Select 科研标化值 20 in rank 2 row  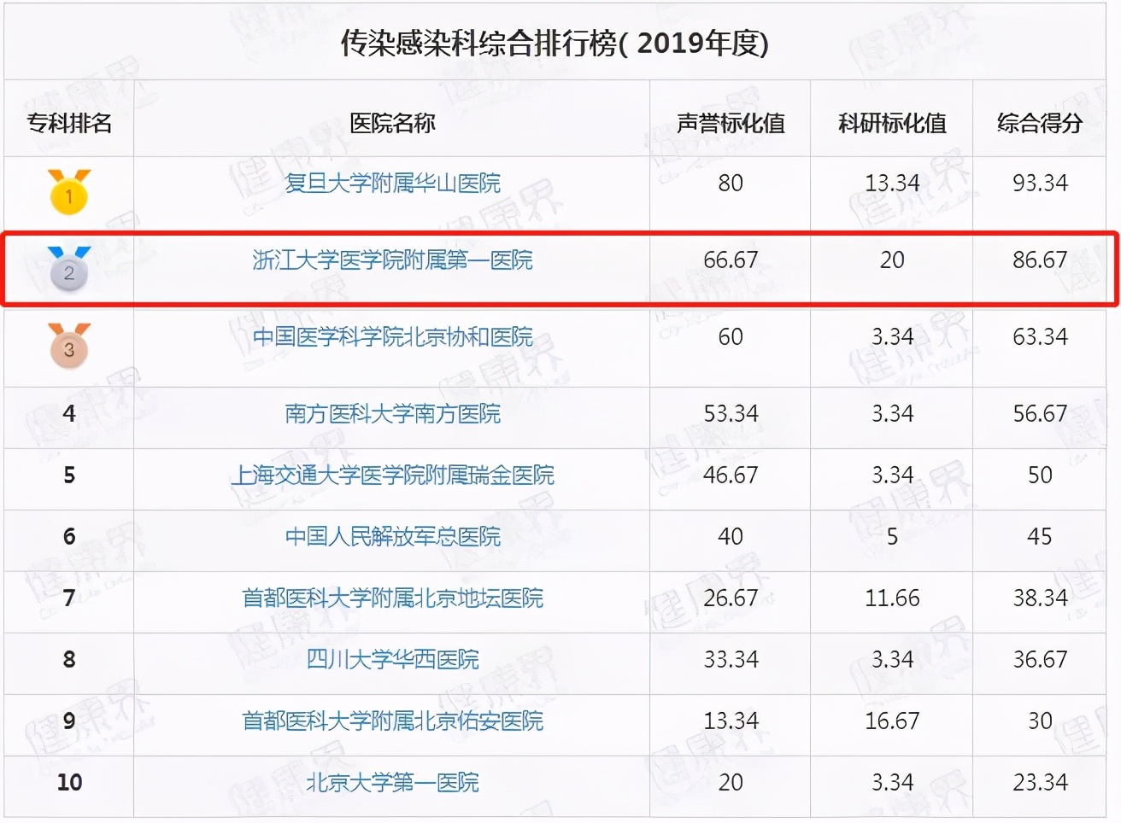[x=892, y=260]
